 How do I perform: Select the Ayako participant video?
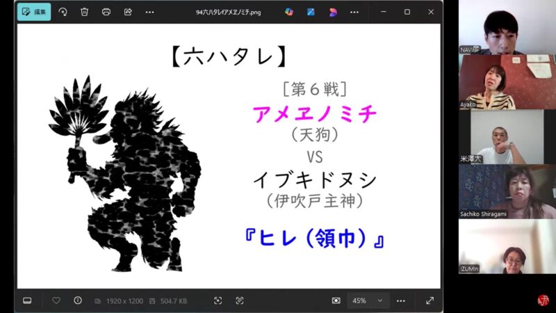pyautogui.click(x=507, y=82)
